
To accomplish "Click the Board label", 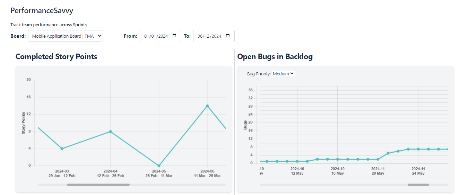I will pos(18,36).
